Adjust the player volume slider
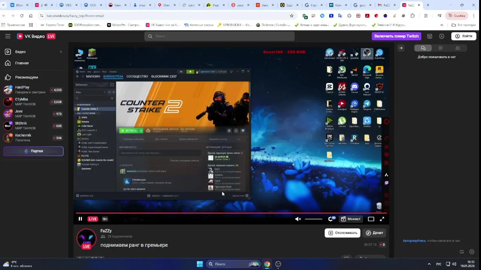 (x=313, y=219)
